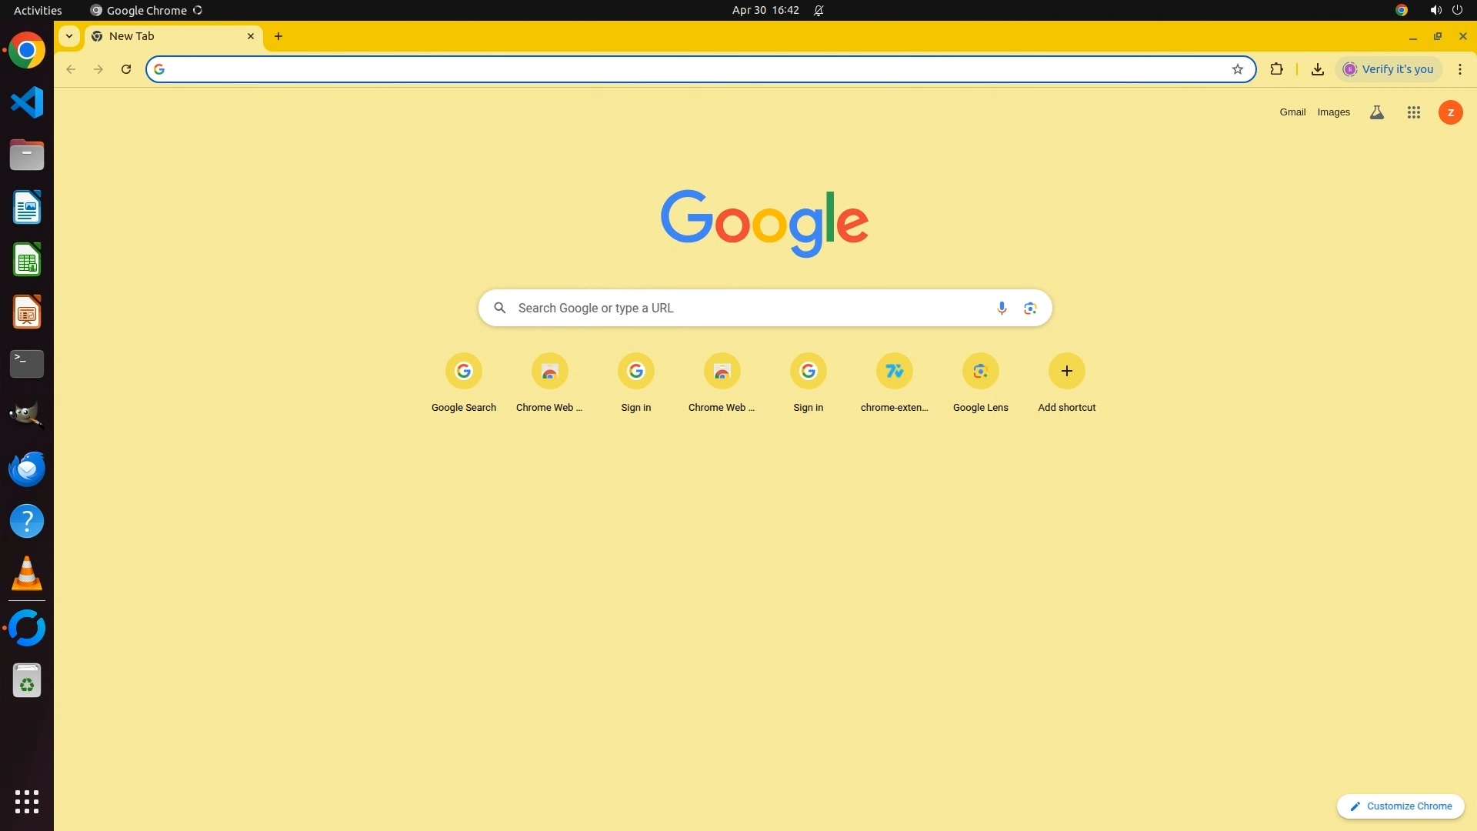
Task: Bookmark this tab with star icon
Action: click(1237, 69)
